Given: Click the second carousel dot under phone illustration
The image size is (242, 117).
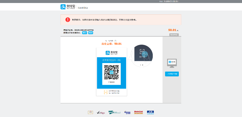Looking at the screenshot, I should pos(143,65).
